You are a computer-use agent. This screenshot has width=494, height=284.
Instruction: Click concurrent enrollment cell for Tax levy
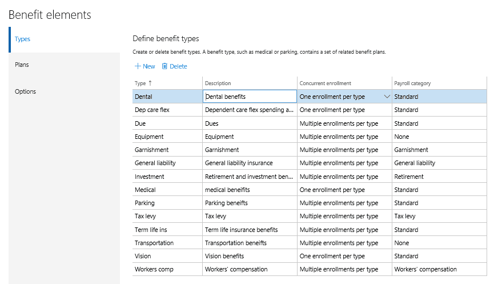[x=345, y=216]
